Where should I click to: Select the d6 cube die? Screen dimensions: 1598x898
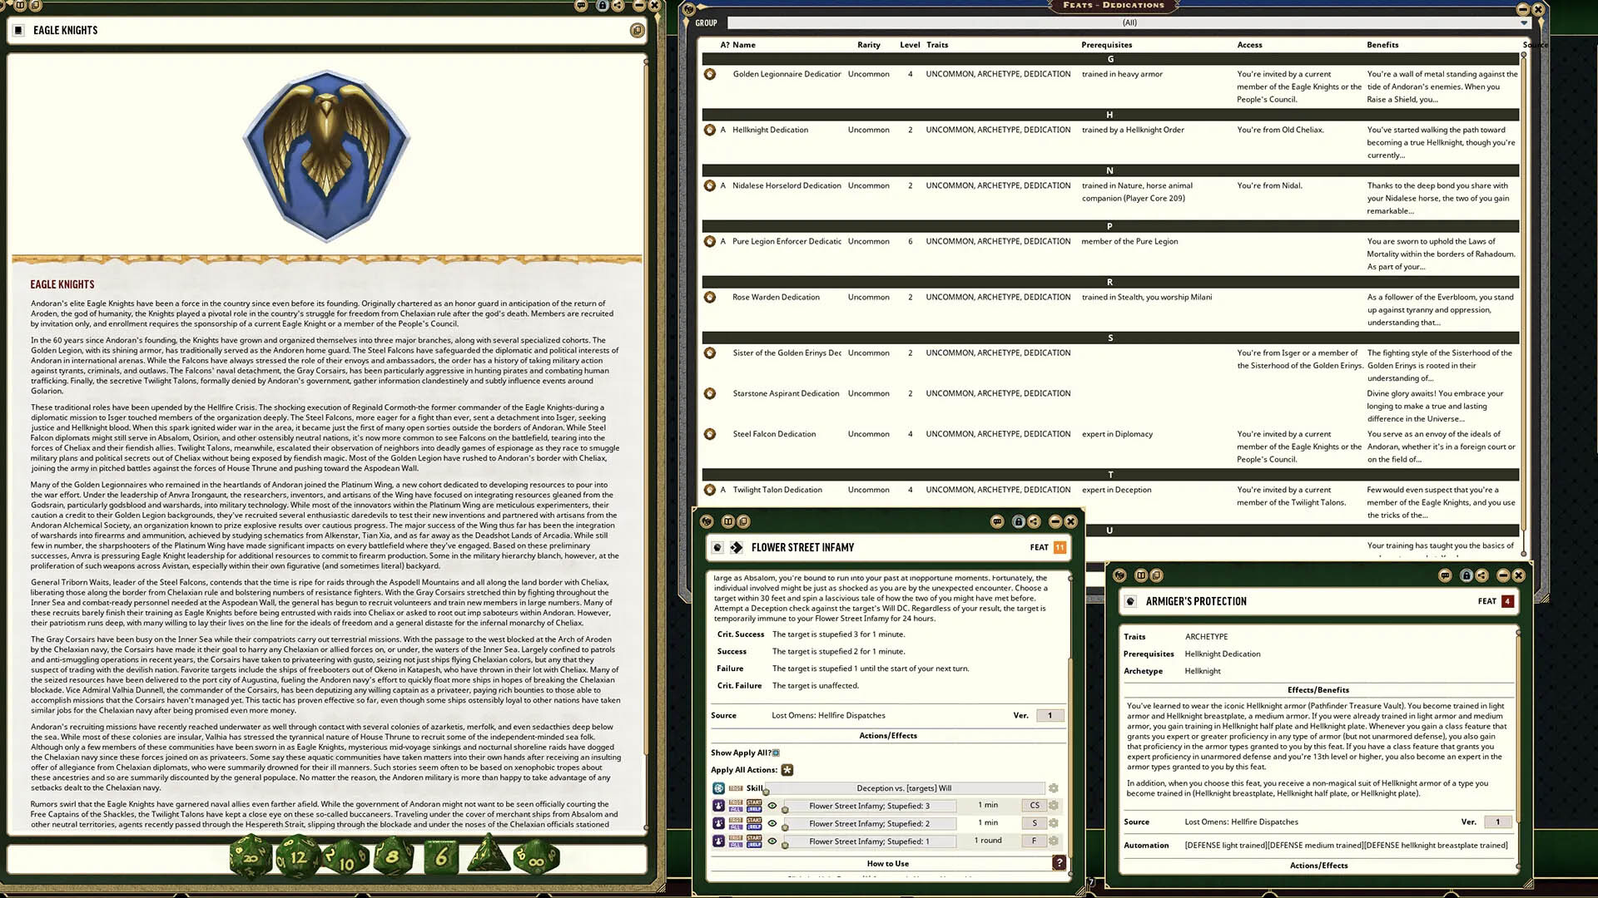441,857
